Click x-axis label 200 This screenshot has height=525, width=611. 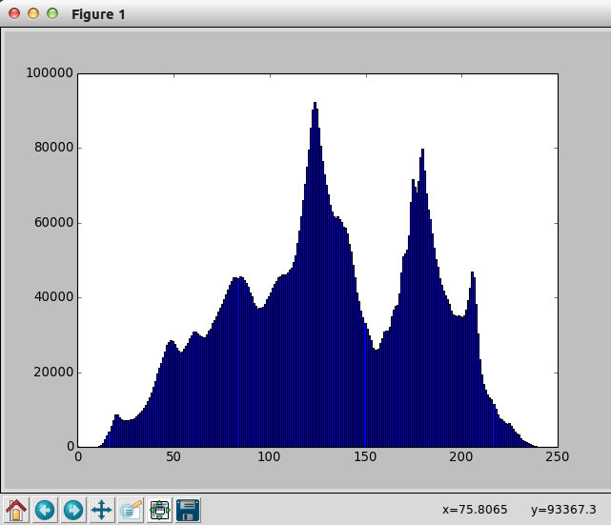tap(461, 456)
